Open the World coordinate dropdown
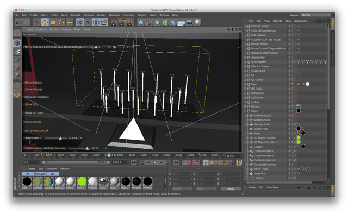The image size is (348, 214). pos(182,188)
